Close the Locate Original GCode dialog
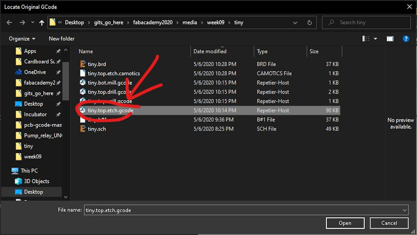This screenshot has width=417, height=235. coord(409,7)
